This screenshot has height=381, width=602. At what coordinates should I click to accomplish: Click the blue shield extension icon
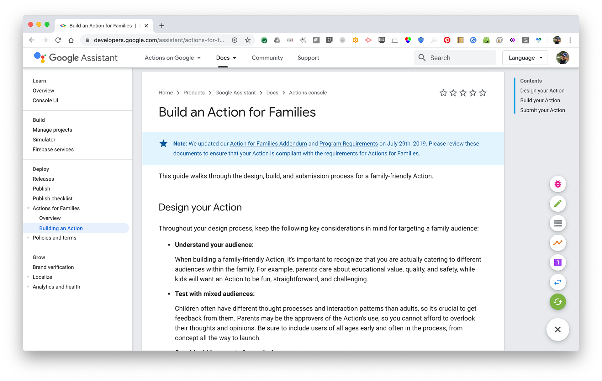(421, 40)
